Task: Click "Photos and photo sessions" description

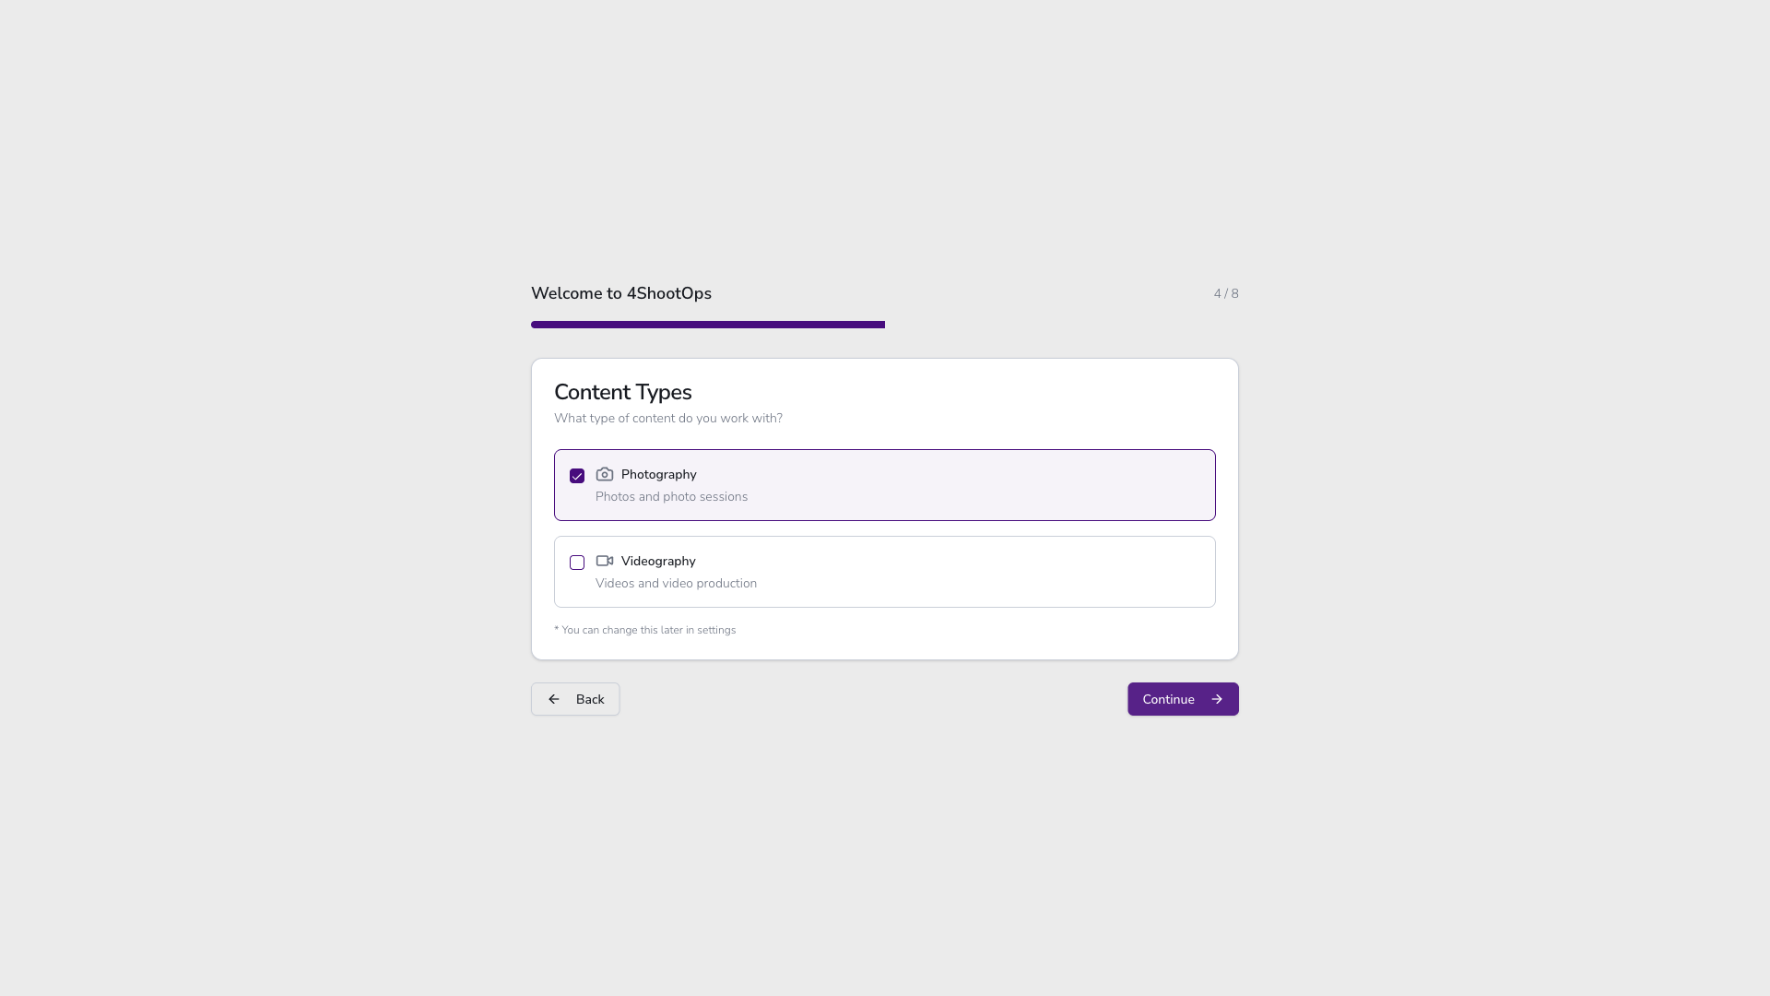Action: 671,497
